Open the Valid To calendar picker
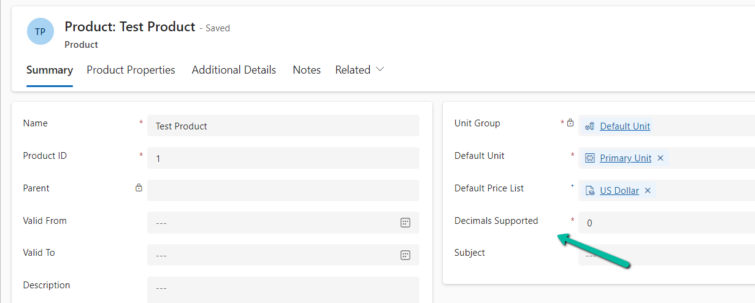 pyautogui.click(x=405, y=255)
